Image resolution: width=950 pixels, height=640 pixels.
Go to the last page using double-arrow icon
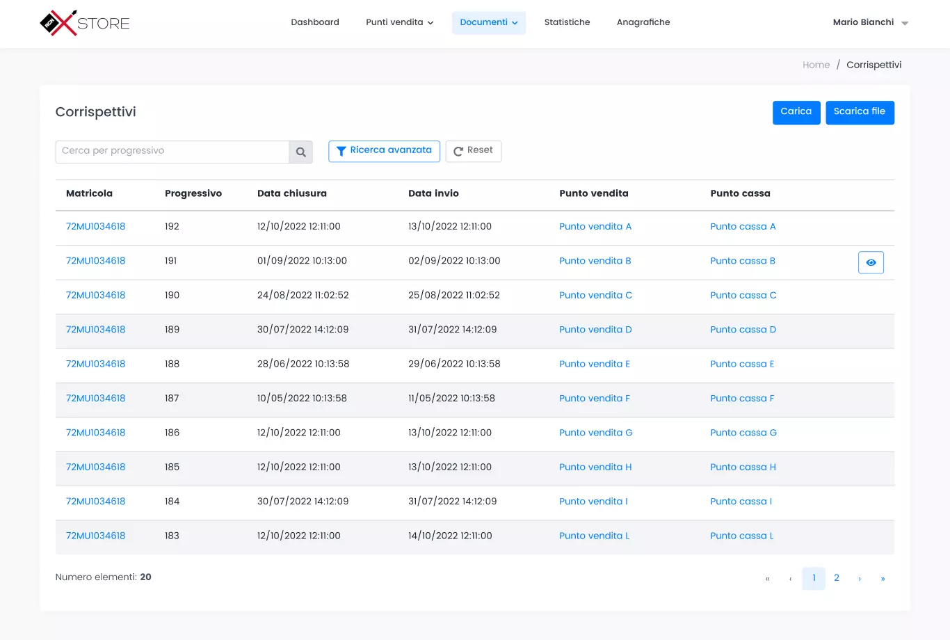[883, 579]
